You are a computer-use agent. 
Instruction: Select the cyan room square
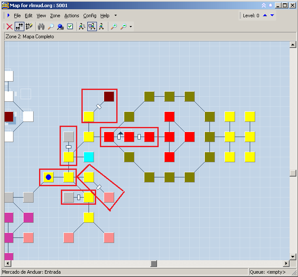coord(89,157)
